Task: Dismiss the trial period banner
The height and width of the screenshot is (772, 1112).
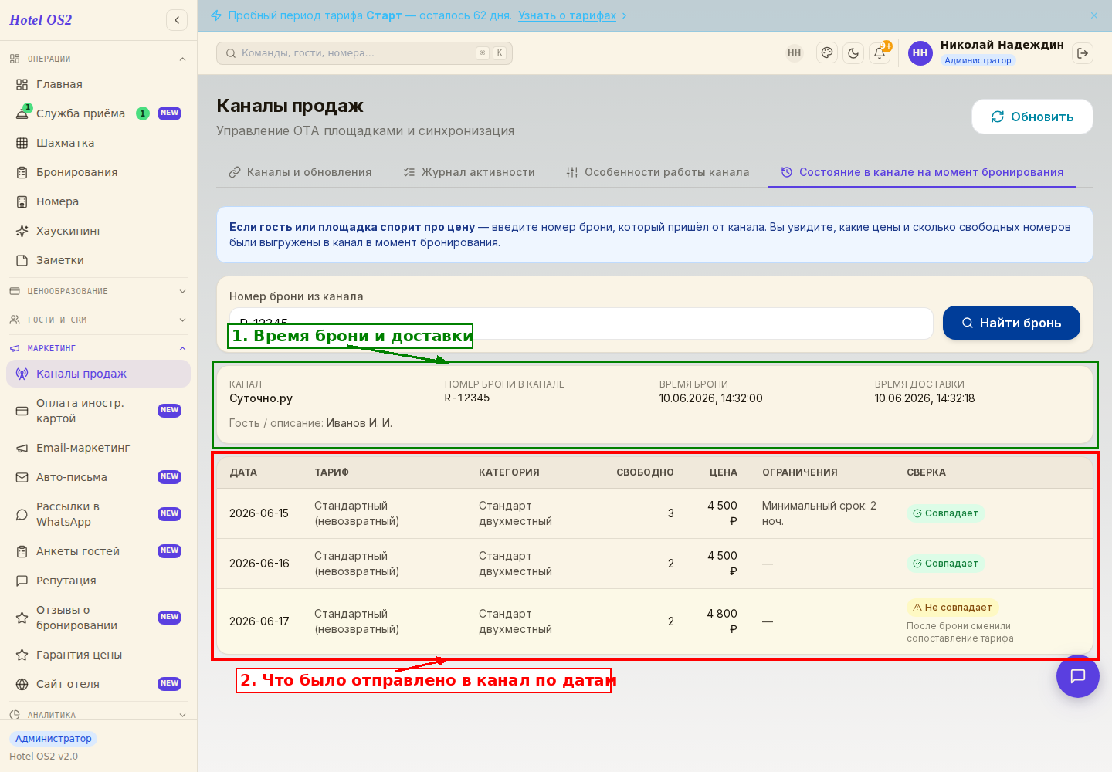Action: [1094, 15]
